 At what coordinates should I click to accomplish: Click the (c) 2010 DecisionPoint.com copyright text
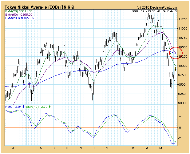point(157,7)
